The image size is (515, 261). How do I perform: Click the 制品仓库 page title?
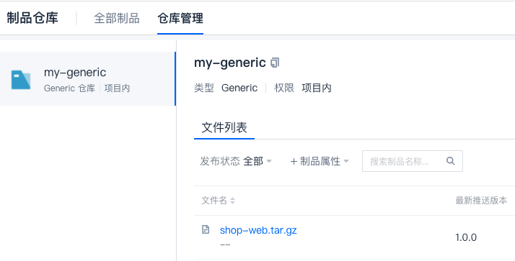click(x=32, y=18)
